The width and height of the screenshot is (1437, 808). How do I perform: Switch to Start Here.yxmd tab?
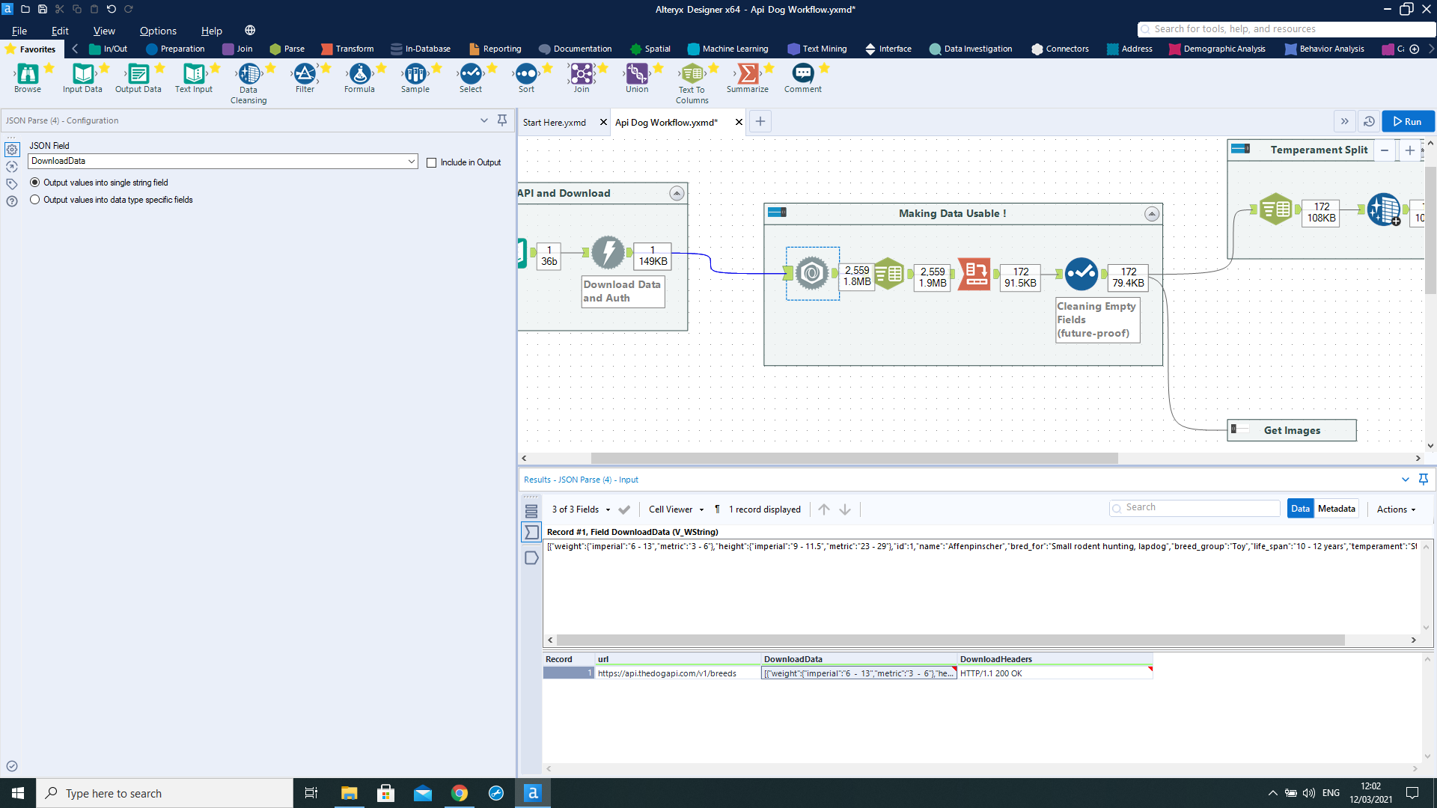pos(555,122)
